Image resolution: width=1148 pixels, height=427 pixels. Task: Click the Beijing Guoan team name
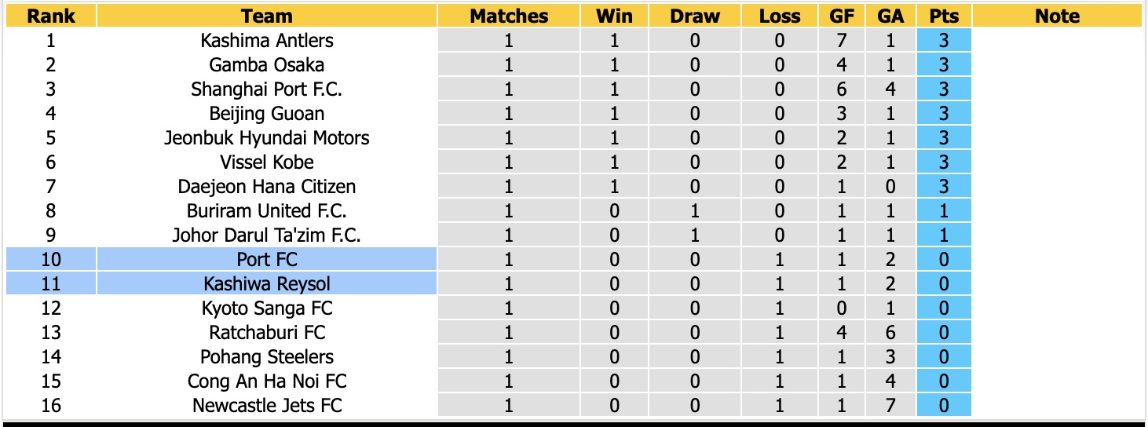coord(267,114)
